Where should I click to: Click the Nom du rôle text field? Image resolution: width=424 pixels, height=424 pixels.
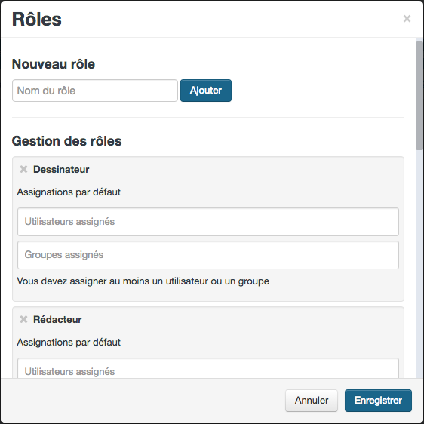95,91
